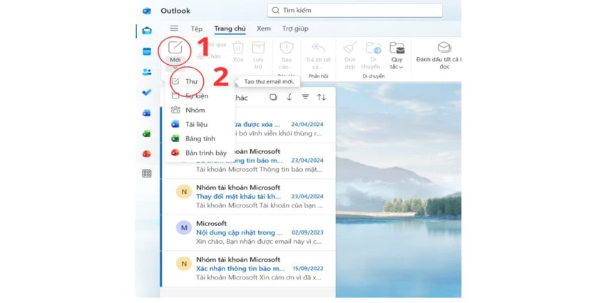Open the email dated 24/04/2024

pyautogui.click(x=249, y=125)
